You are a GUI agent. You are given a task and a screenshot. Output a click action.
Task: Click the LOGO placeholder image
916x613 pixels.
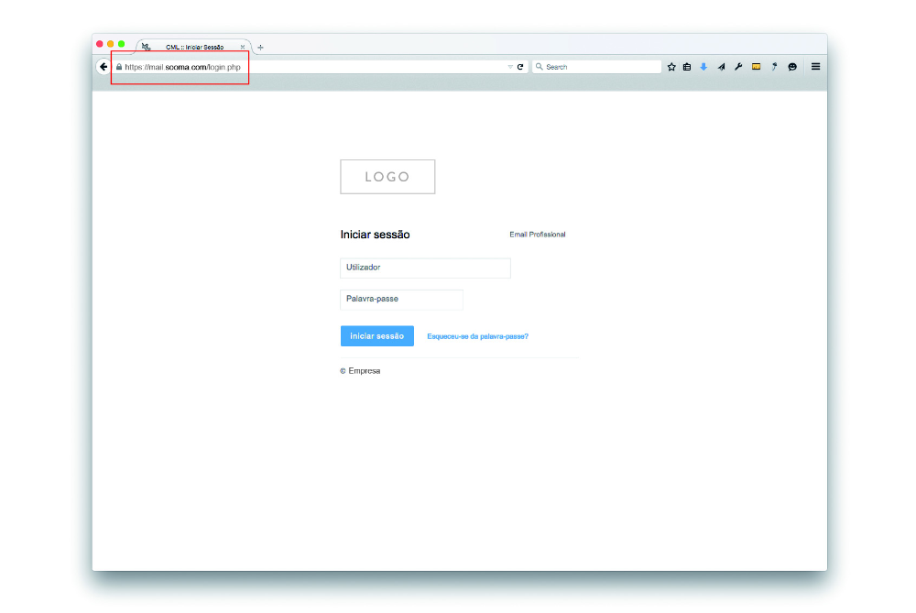(387, 177)
